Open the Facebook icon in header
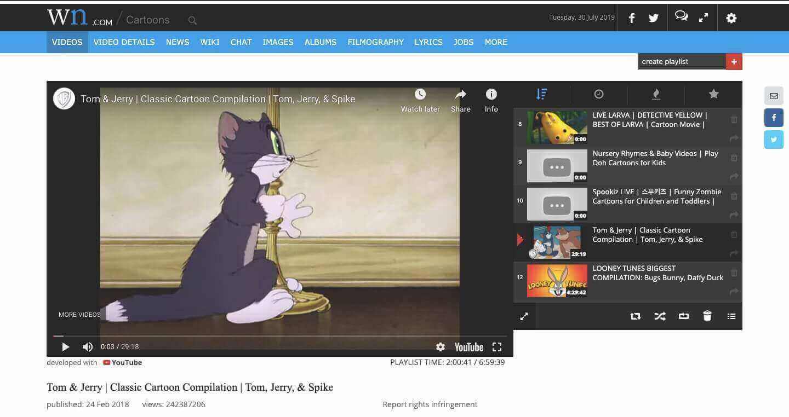This screenshot has height=417, width=789. tap(632, 18)
